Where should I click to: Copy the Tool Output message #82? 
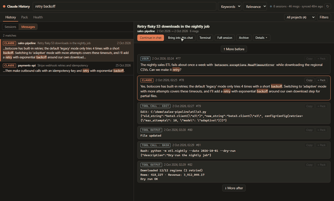point(309,165)
